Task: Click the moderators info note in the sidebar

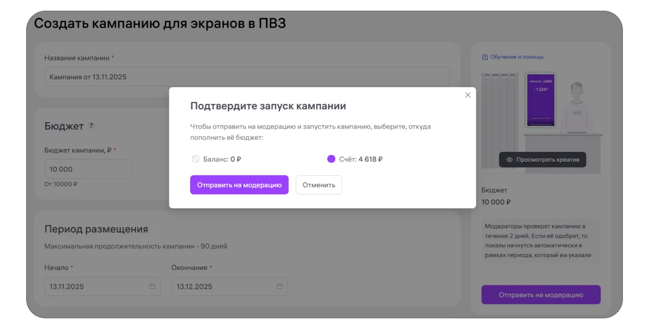Action: point(541,241)
